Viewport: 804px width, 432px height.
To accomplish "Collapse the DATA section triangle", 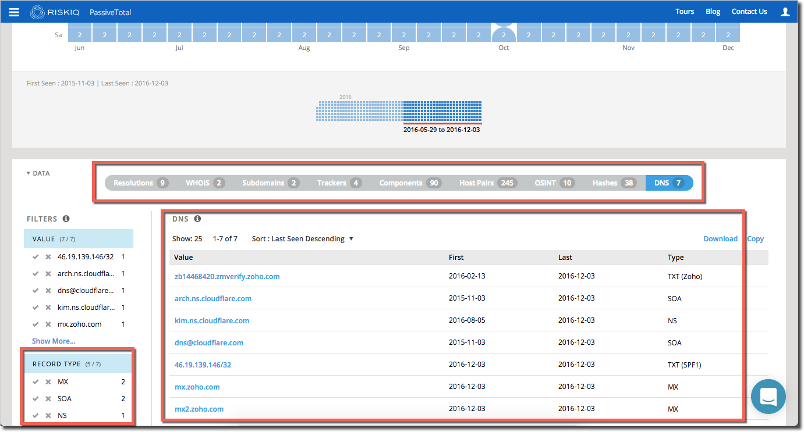I will tap(29, 173).
